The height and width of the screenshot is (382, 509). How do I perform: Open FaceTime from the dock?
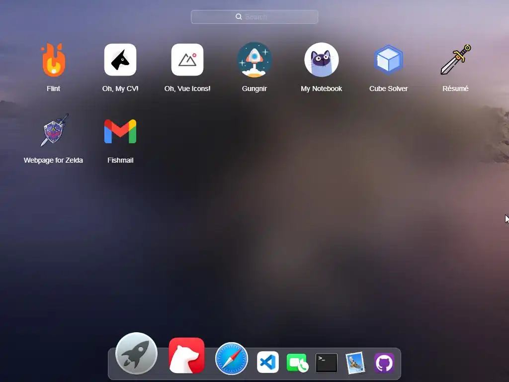297,363
